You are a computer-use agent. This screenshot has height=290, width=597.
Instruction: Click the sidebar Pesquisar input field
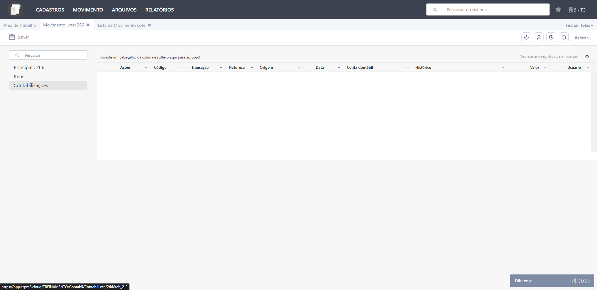[48, 55]
